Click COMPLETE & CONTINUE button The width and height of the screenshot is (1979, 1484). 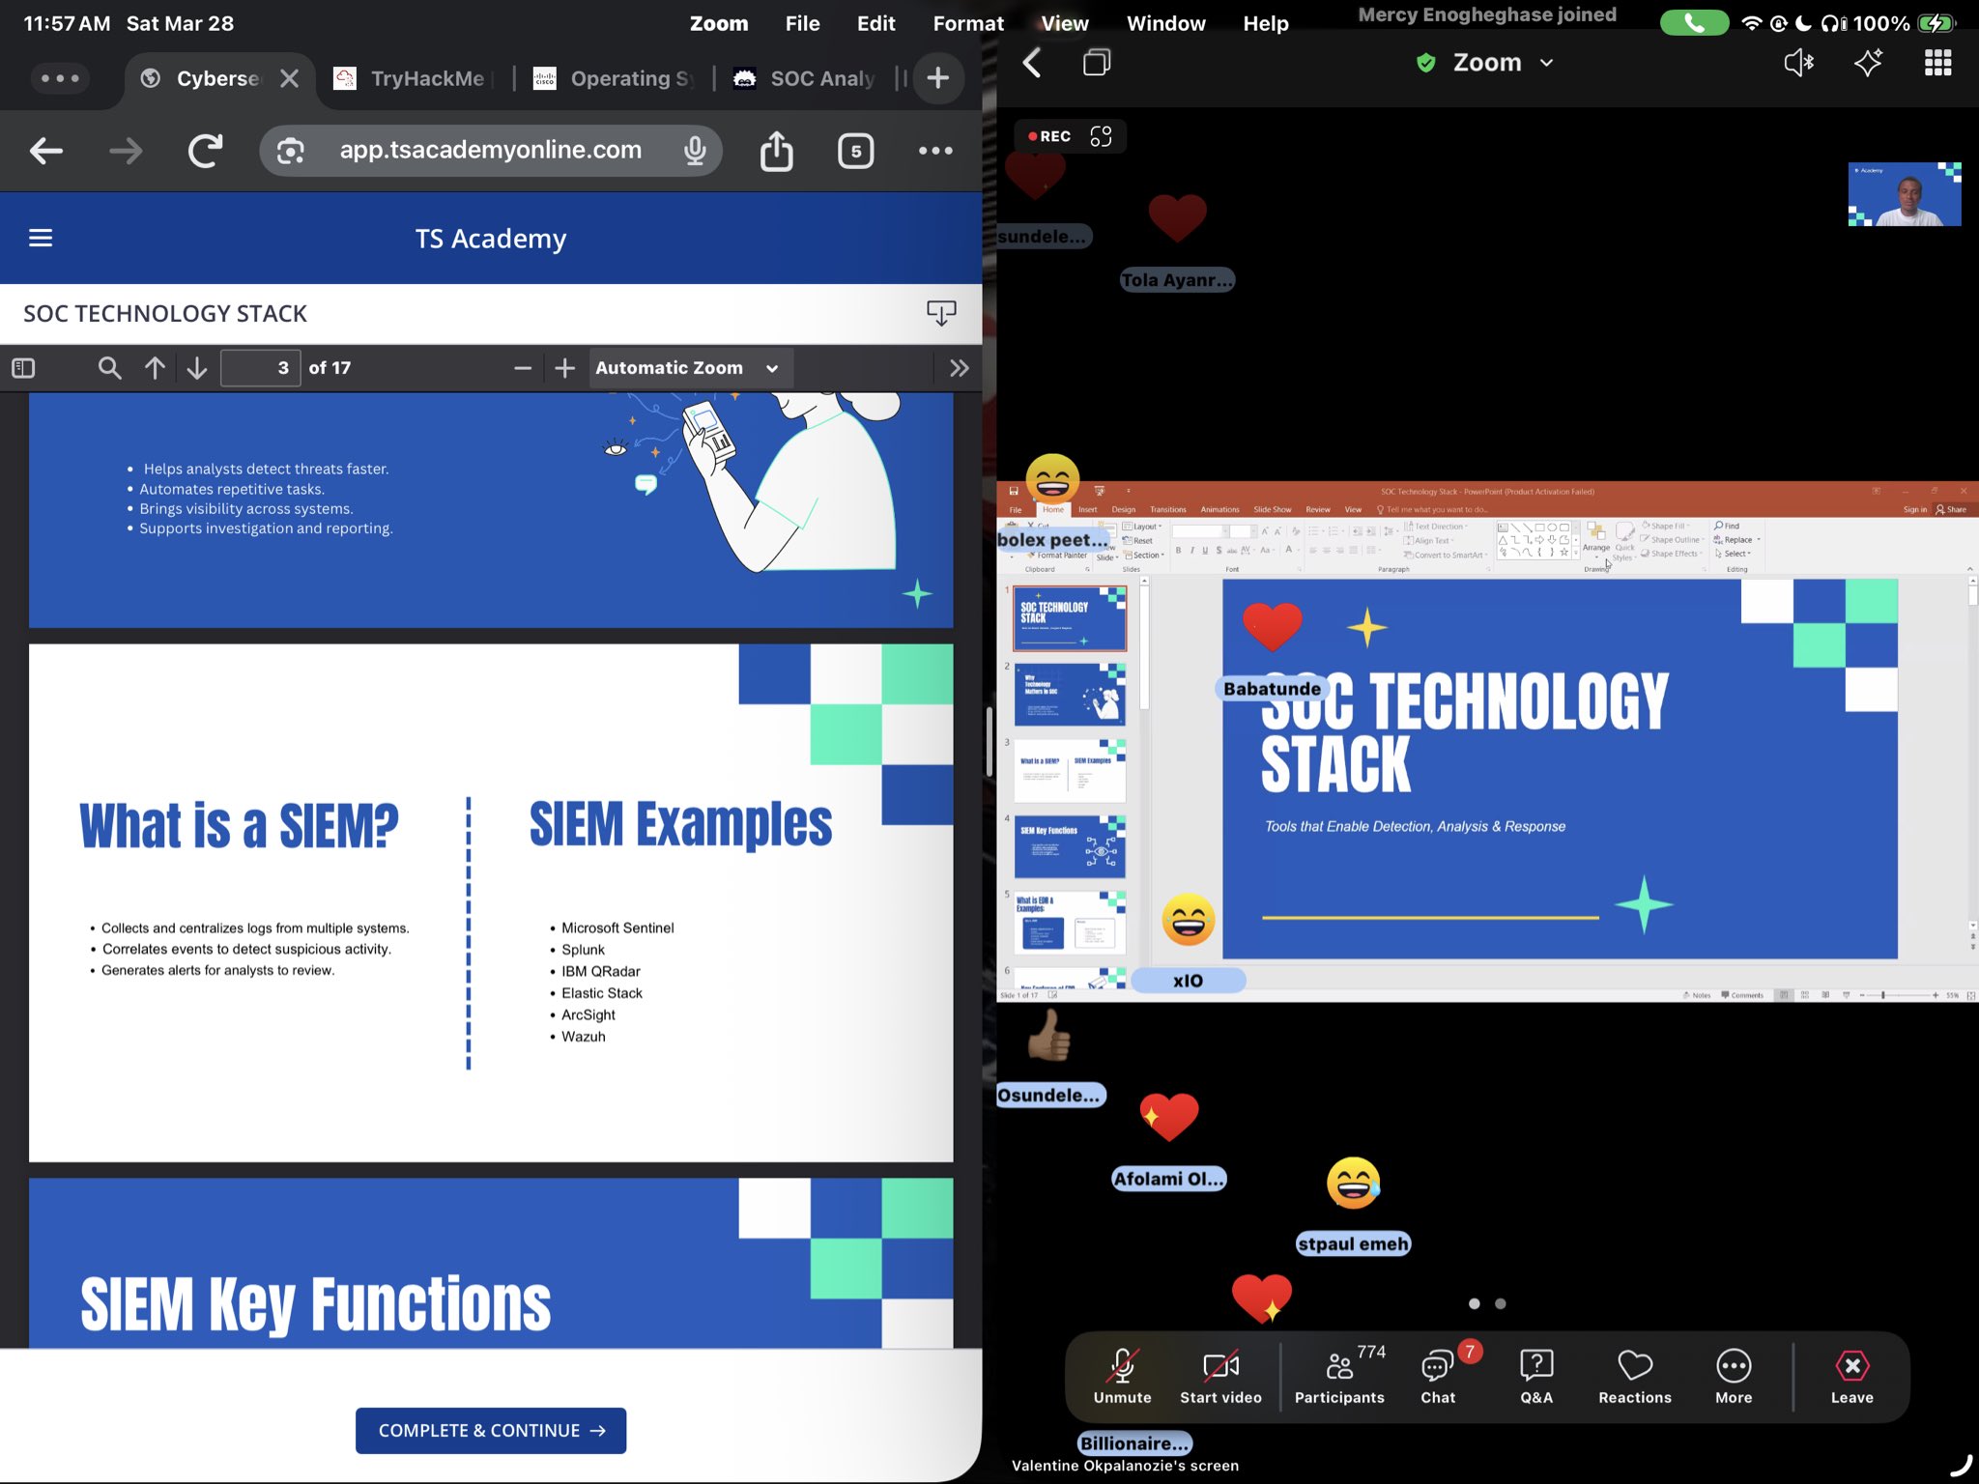(491, 1431)
